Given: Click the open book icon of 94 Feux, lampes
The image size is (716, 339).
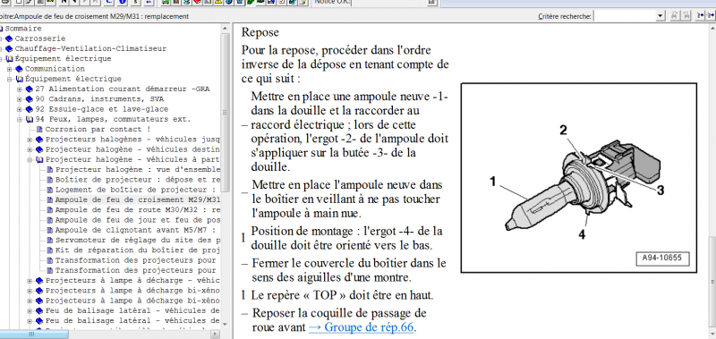Looking at the screenshot, I should (x=30, y=120).
